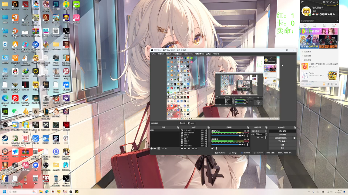Adjust the Mic/Aux volume slider
Image resolution: width=348 pixels, height=195 pixels.
pos(227,136)
